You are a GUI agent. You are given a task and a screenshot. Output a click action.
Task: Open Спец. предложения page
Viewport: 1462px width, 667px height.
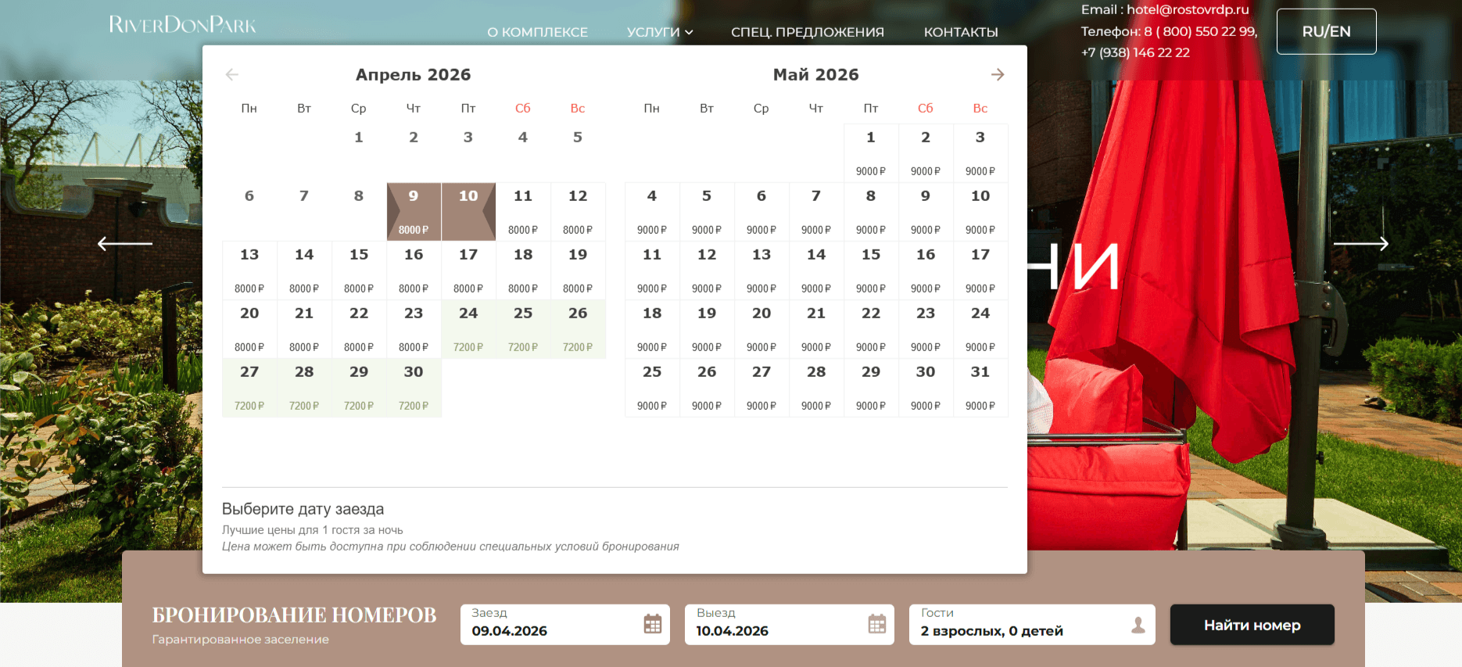click(808, 32)
